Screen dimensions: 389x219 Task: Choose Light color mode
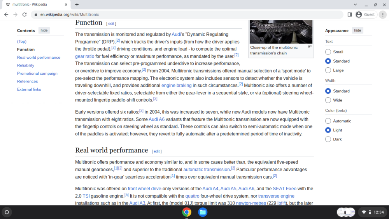coord(328,130)
